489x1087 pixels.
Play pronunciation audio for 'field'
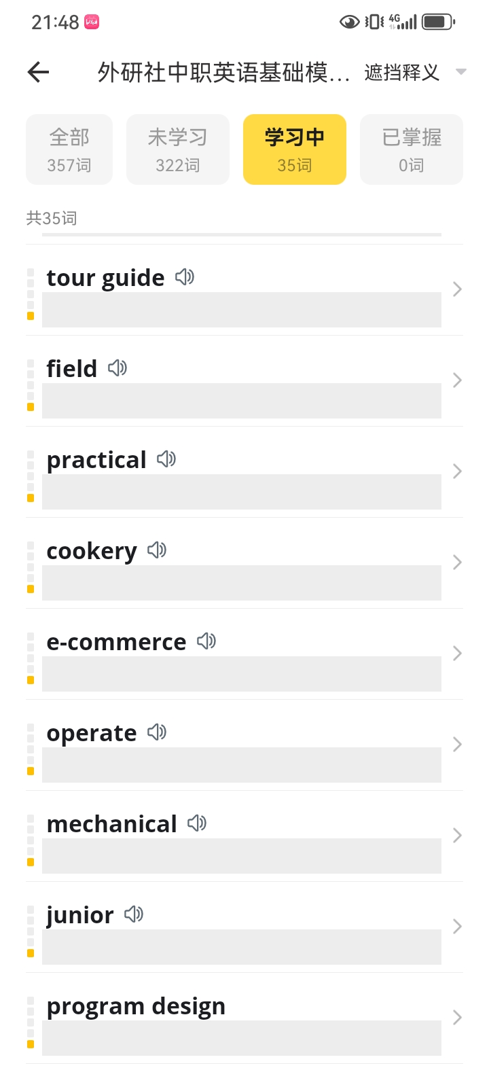click(117, 368)
